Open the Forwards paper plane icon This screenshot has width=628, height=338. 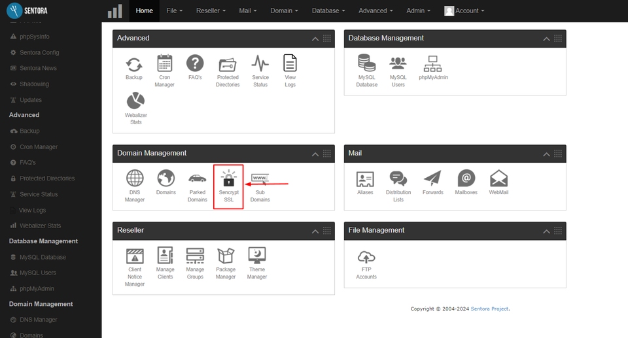[x=432, y=178]
